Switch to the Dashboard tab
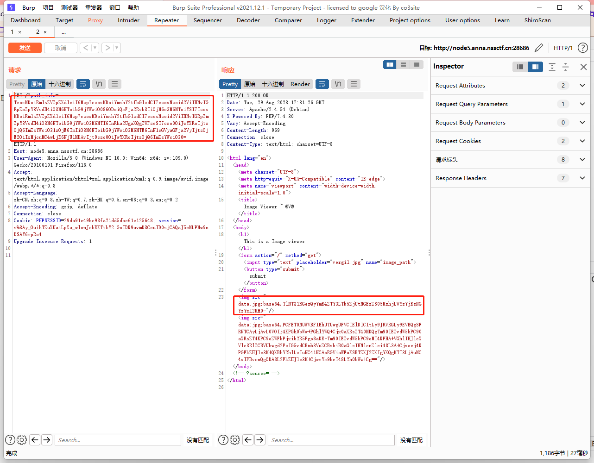Viewport: 594px width, 463px height. click(x=25, y=20)
